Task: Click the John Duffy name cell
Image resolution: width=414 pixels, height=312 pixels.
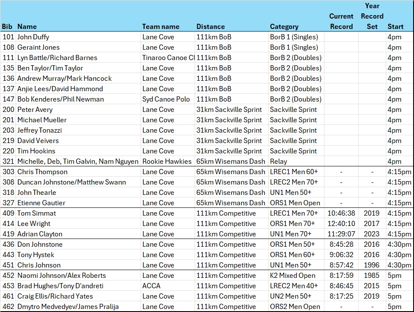Action: (x=33, y=37)
